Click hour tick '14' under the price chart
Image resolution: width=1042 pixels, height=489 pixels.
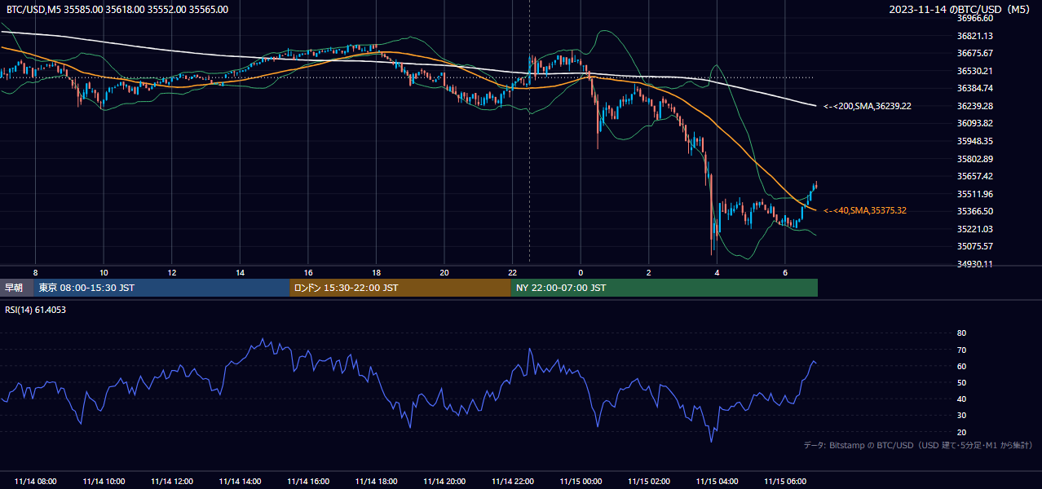click(x=240, y=272)
